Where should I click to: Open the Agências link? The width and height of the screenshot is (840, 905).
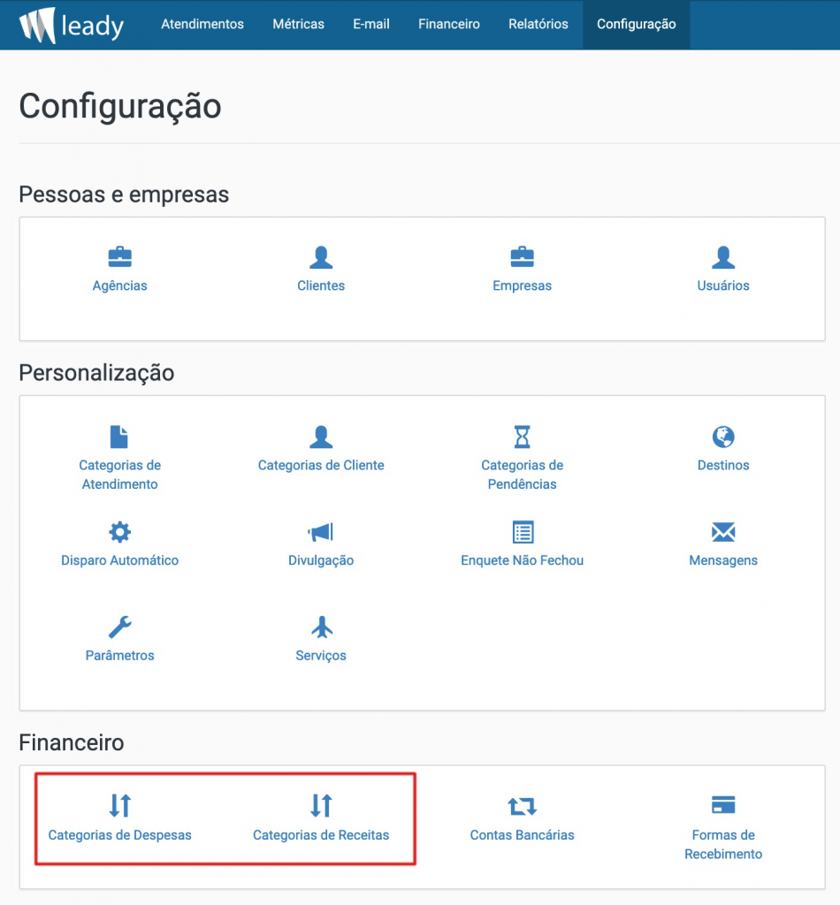pos(120,285)
